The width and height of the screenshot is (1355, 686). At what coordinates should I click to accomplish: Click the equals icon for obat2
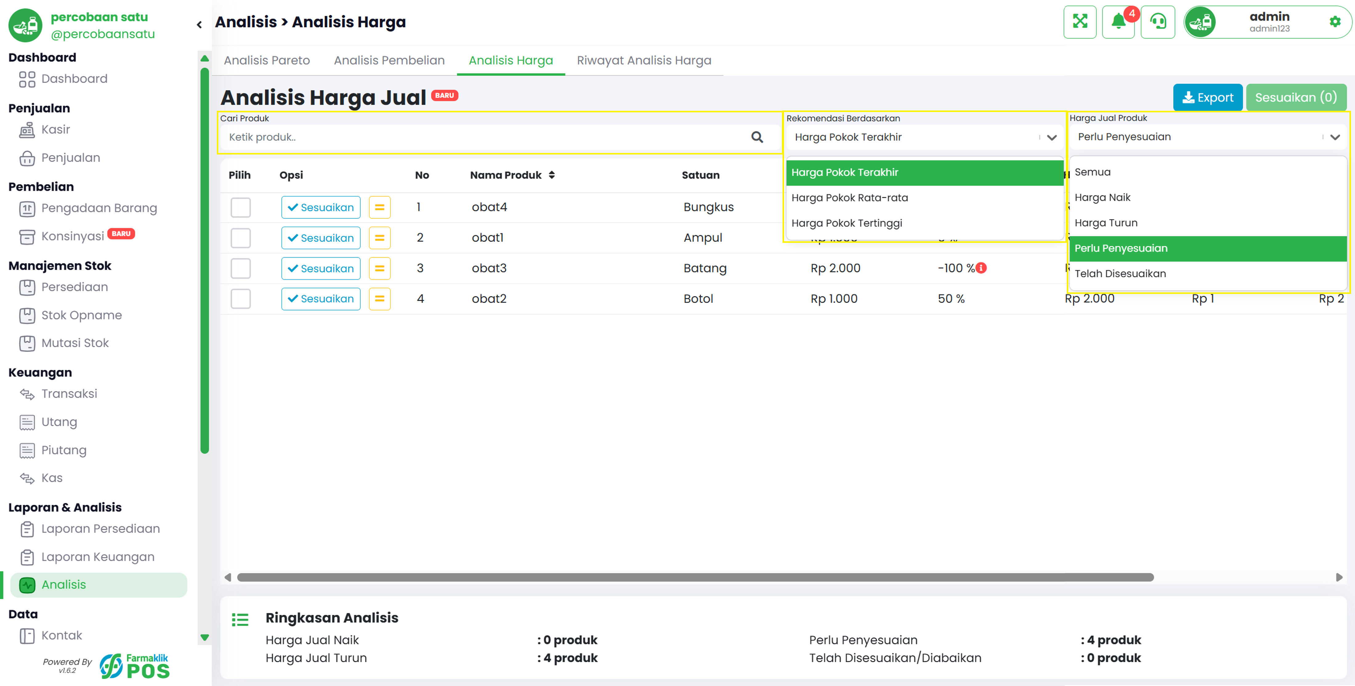[x=379, y=299]
